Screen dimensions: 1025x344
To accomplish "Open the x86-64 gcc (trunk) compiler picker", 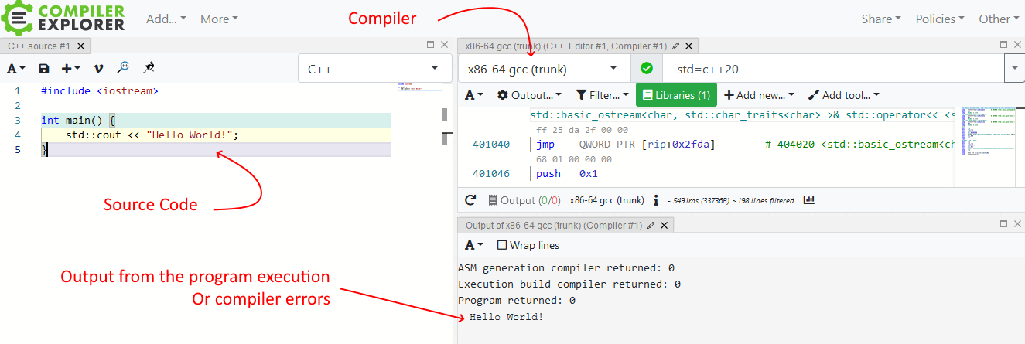I will click(545, 69).
